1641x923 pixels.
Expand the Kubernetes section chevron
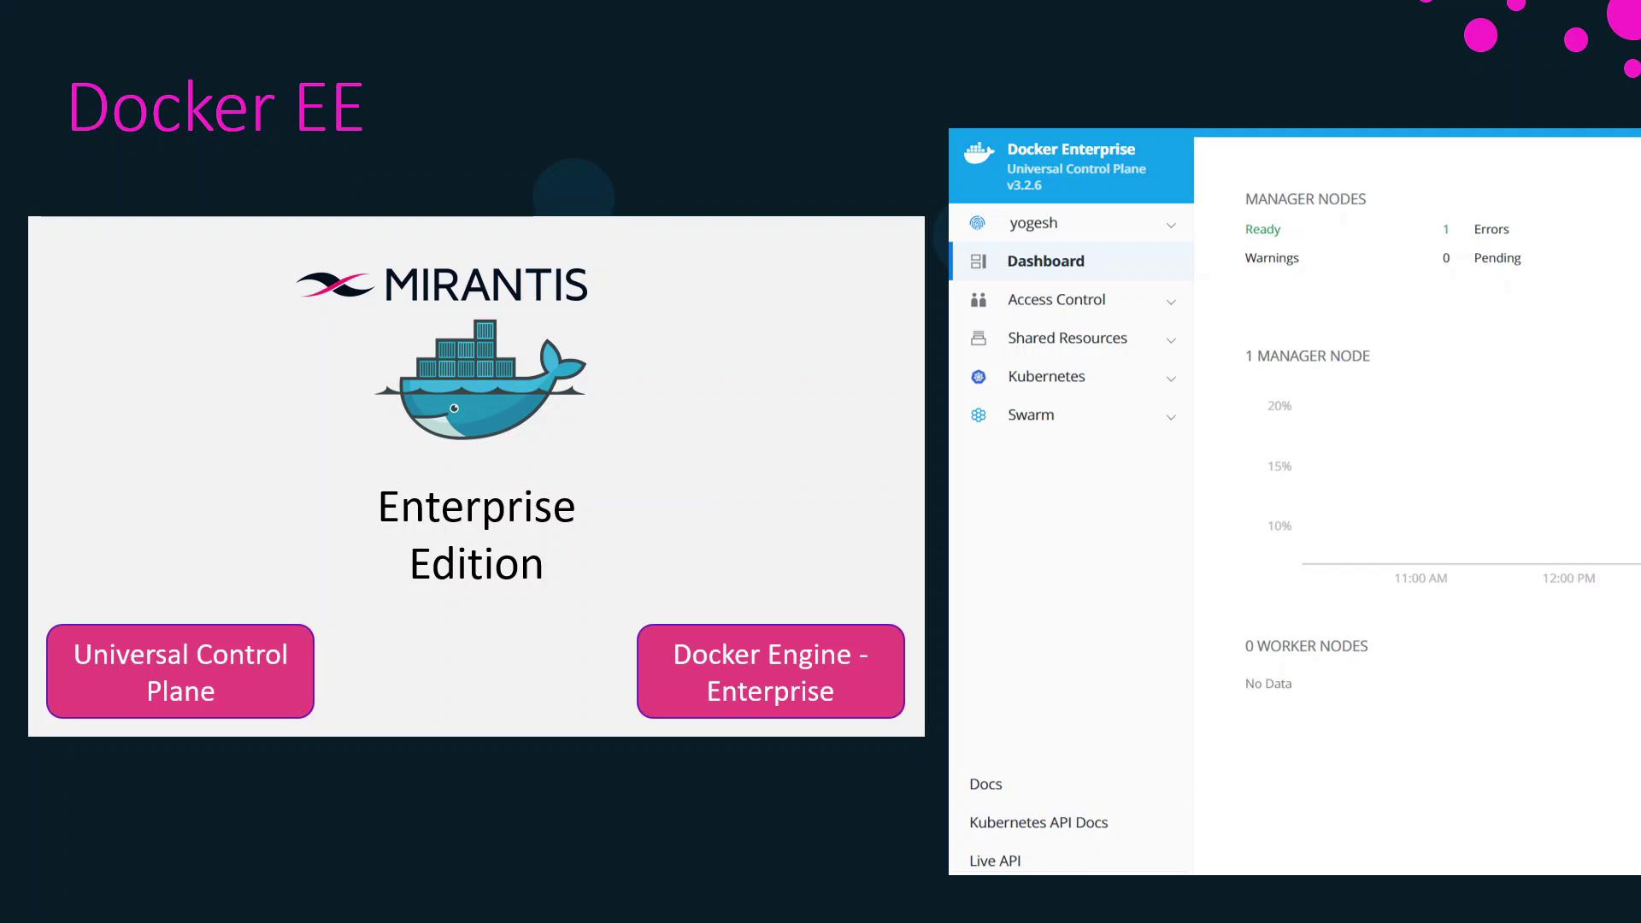(x=1171, y=379)
